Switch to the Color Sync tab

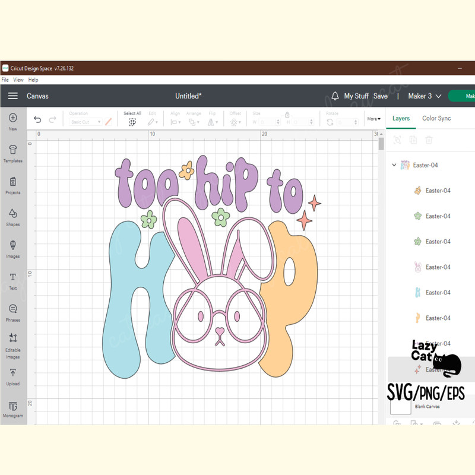(436, 118)
